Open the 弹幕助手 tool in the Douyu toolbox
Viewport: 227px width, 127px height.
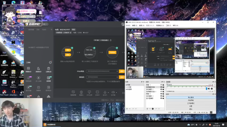point(29,69)
